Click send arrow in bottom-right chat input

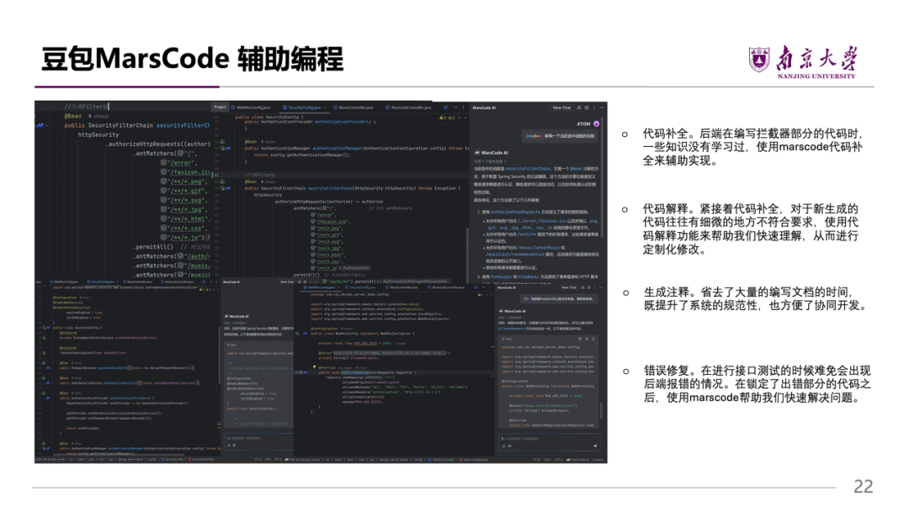(593, 445)
